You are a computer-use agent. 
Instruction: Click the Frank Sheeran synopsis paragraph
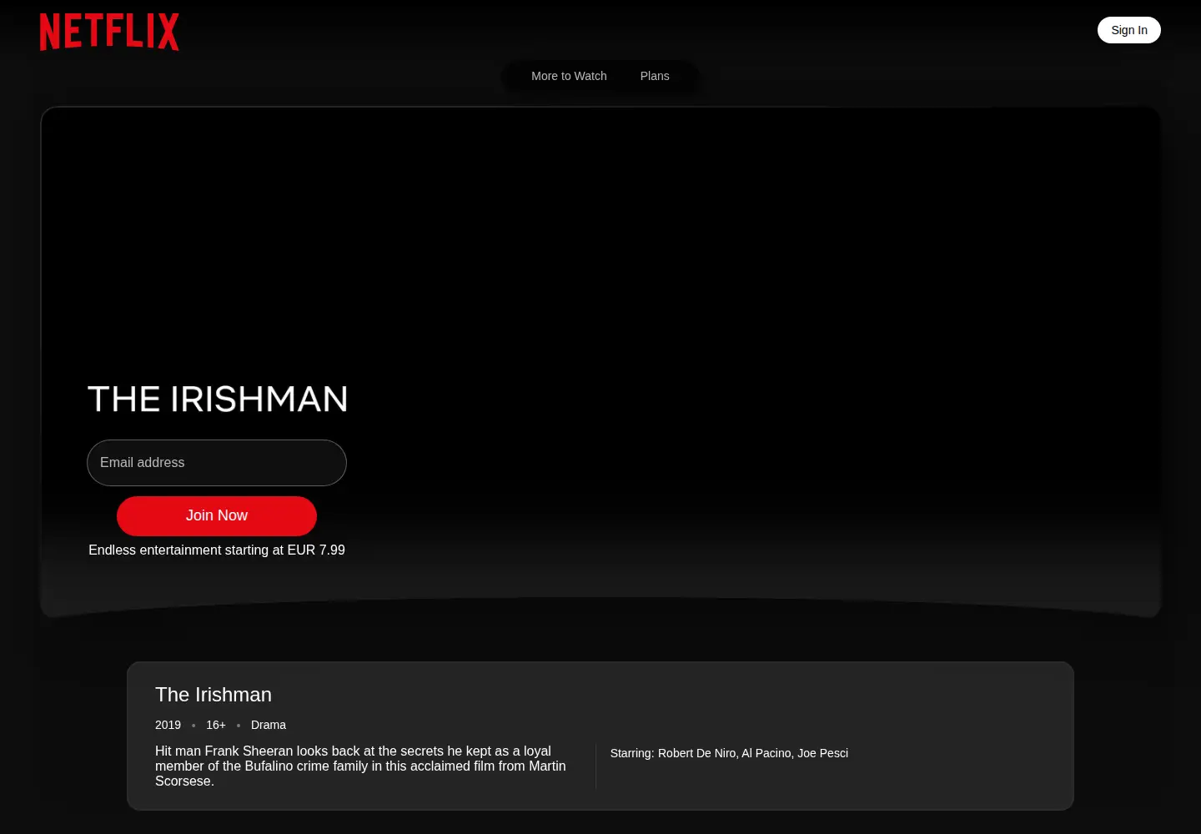361,766
